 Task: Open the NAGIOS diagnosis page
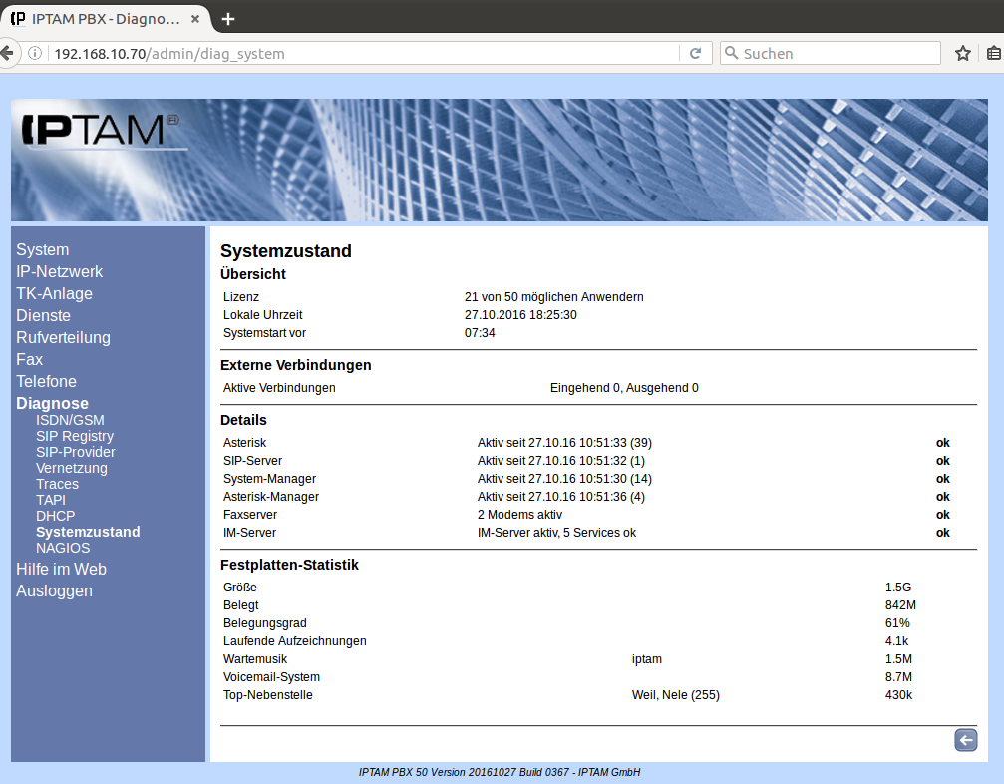63,548
